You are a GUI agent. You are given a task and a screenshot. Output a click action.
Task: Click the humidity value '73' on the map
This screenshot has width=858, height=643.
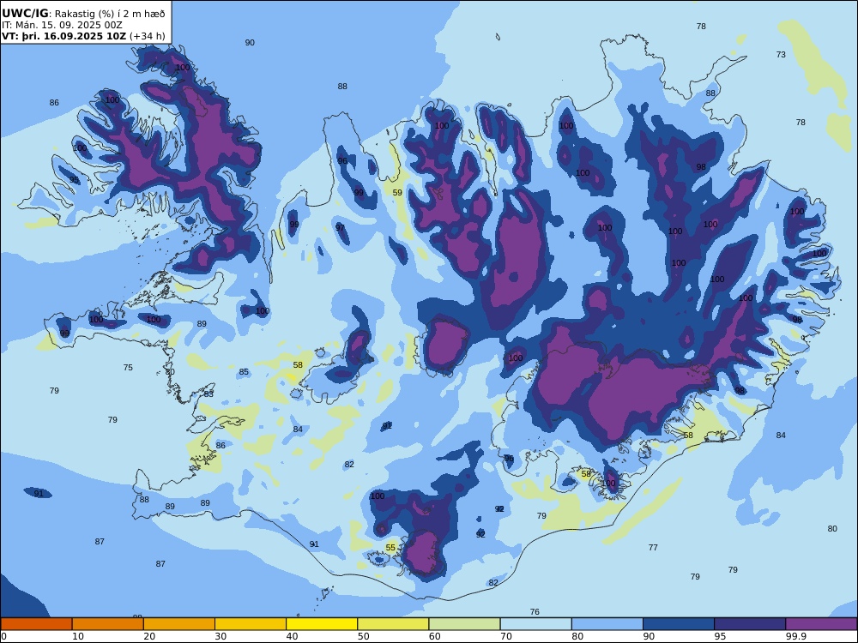click(781, 55)
